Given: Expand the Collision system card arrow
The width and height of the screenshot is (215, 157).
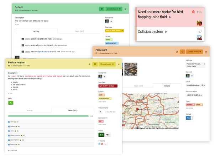Looking at the screenshot, I should pos(166,32).
